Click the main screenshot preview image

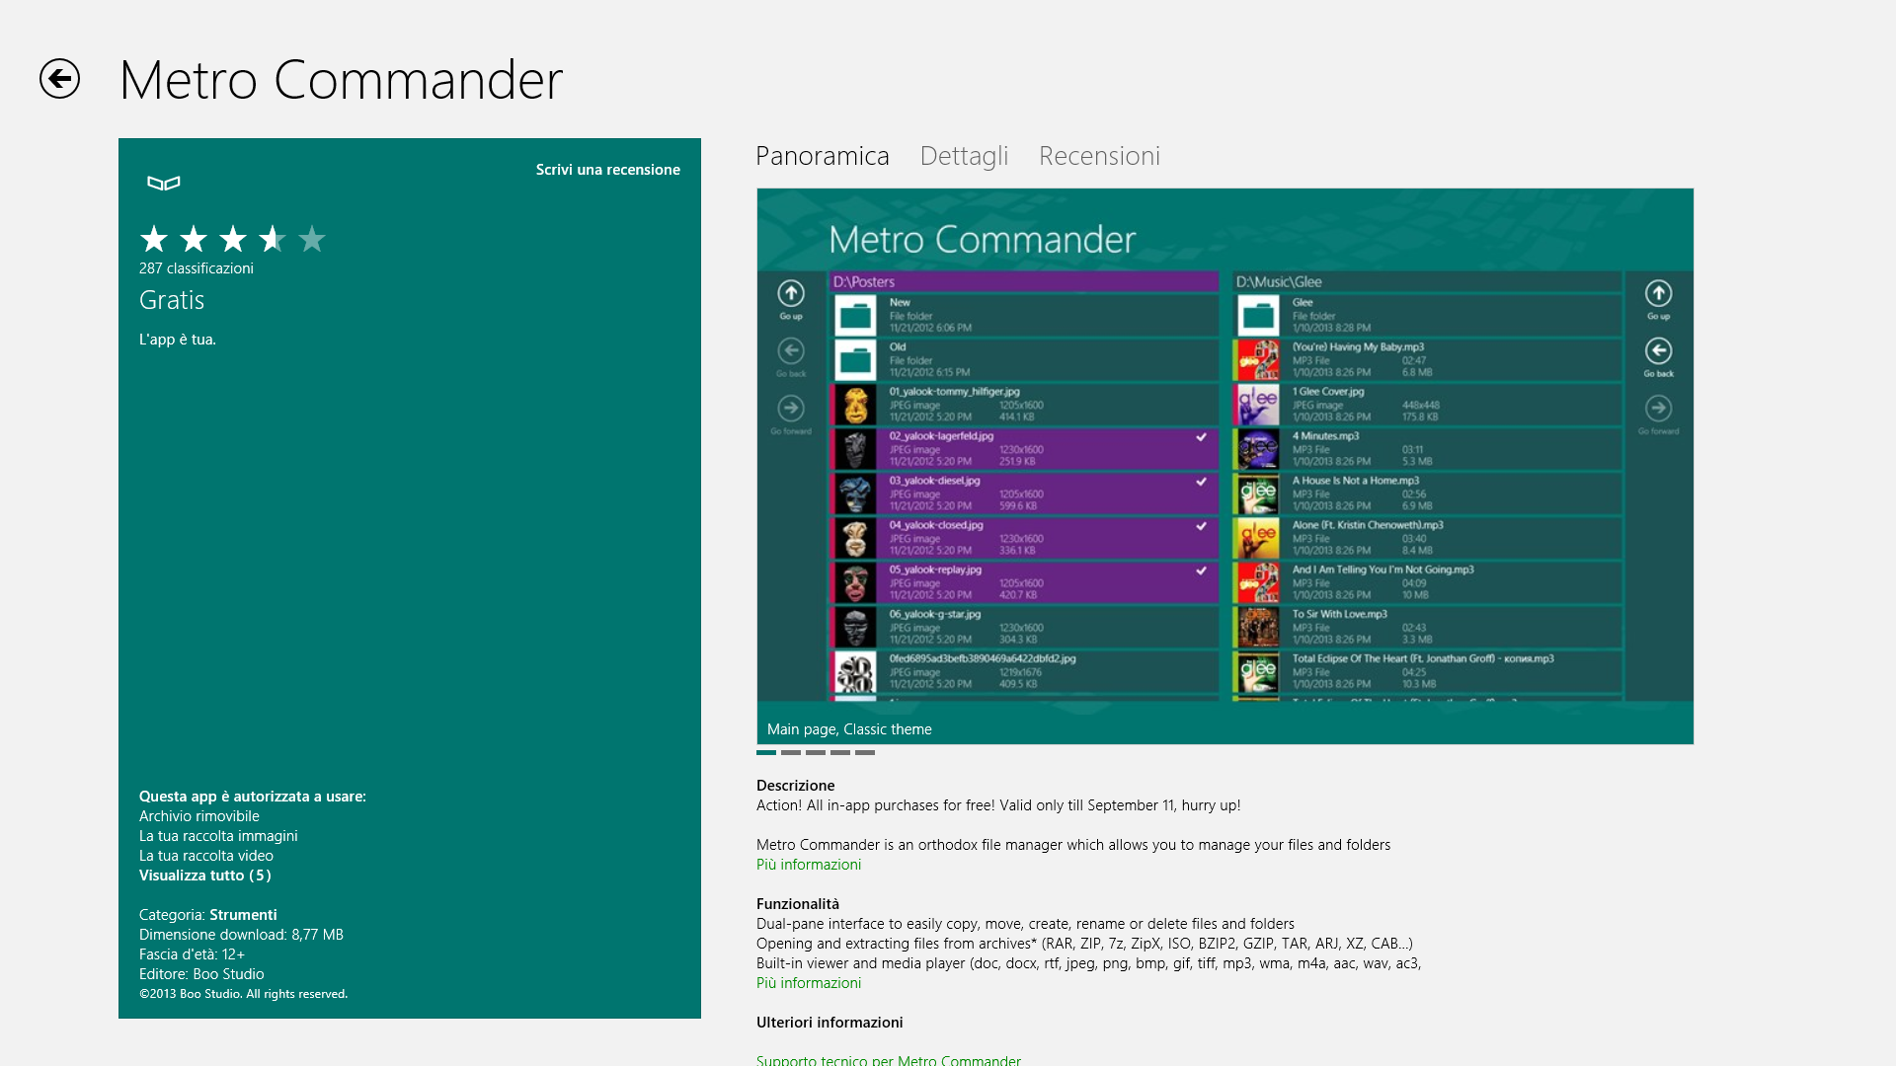tap(1224, 466)
